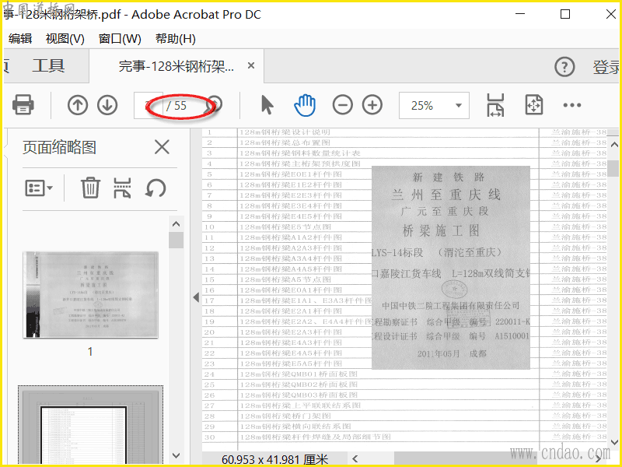Open the 帮助(H) menu
The width and height of the screenshot is (622, 467).
[x=176, y=38]
